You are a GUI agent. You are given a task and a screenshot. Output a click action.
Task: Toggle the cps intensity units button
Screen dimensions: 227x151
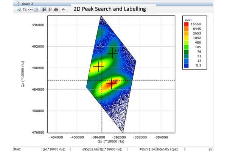click(30, 9)
